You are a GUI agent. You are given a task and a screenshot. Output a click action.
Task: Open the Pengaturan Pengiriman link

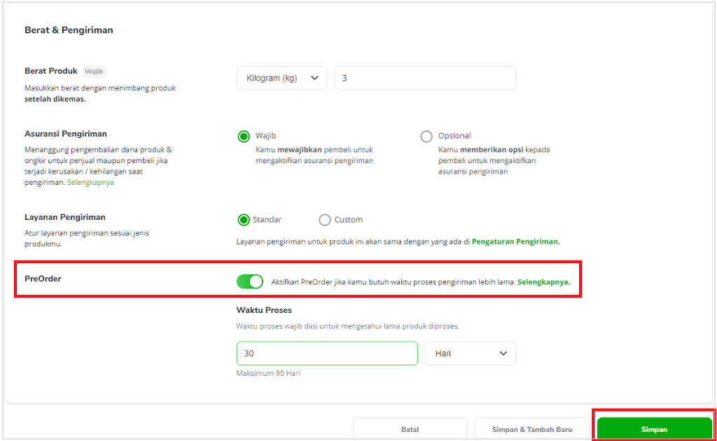(515, 241)
